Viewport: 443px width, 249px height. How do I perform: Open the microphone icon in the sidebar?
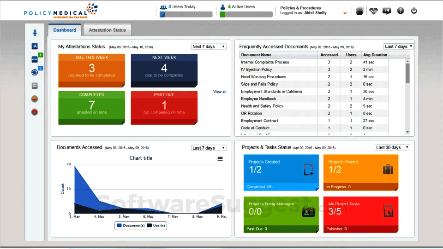tap(35, 33)
